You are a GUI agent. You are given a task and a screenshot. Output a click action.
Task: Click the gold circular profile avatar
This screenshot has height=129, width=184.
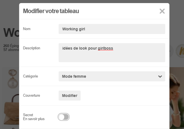[x=180, y=51]
